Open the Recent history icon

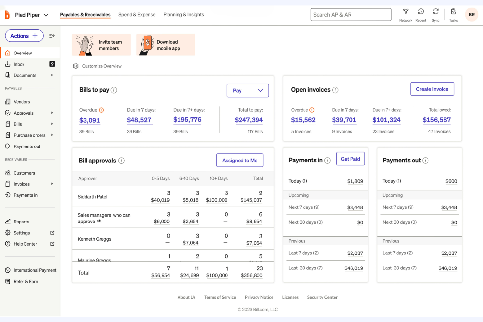421,12
